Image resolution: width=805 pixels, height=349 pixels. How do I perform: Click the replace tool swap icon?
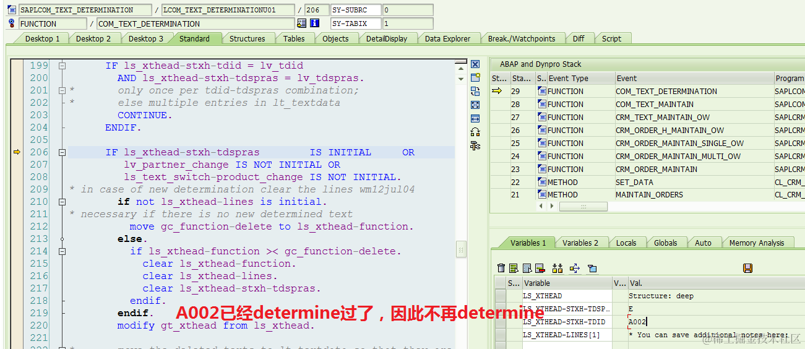(475, 92)
